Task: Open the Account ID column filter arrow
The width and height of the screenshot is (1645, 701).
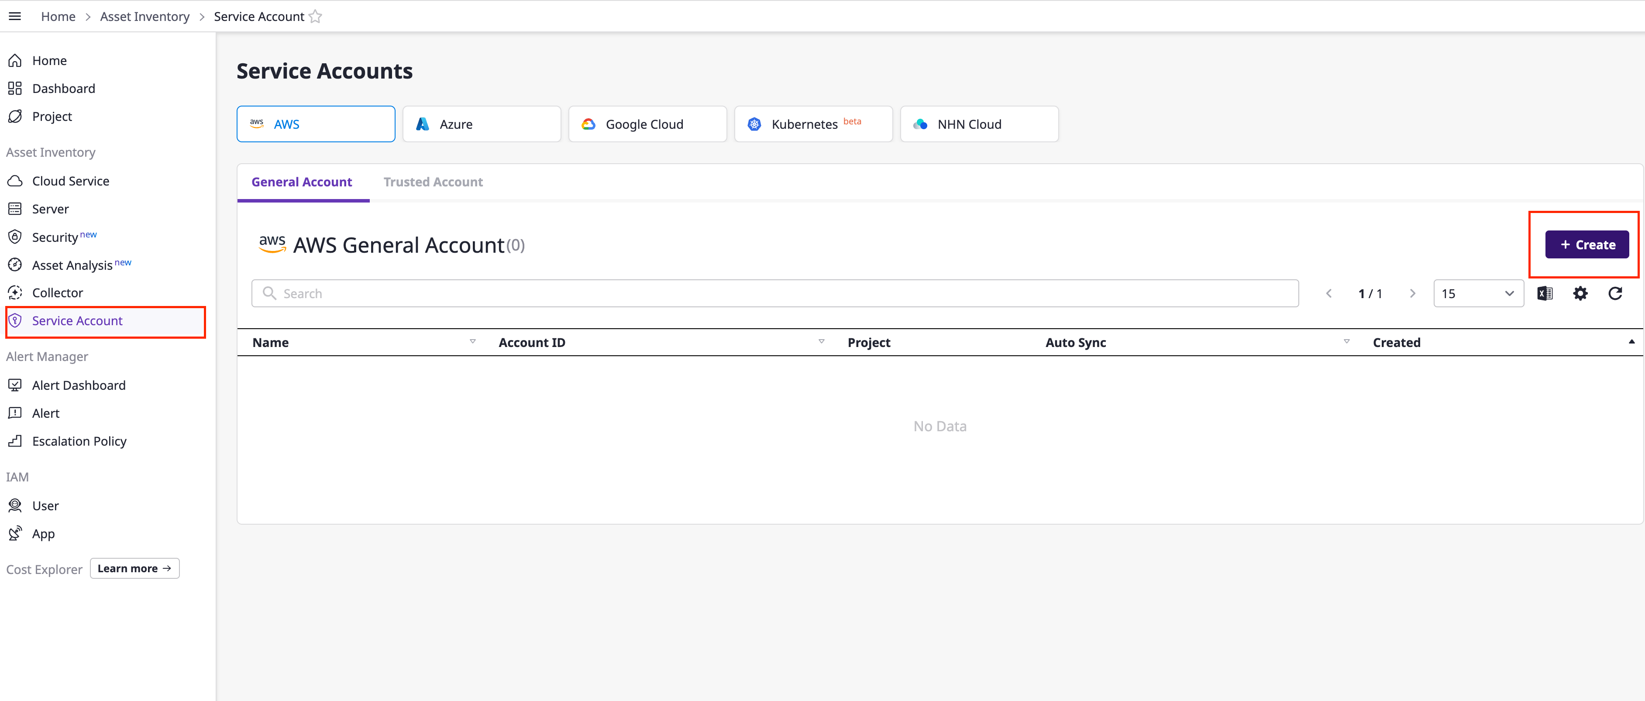Action: pyautogui.click(x=821, y=342)
